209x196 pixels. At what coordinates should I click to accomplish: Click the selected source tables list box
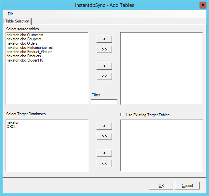(x=162, y=68)
